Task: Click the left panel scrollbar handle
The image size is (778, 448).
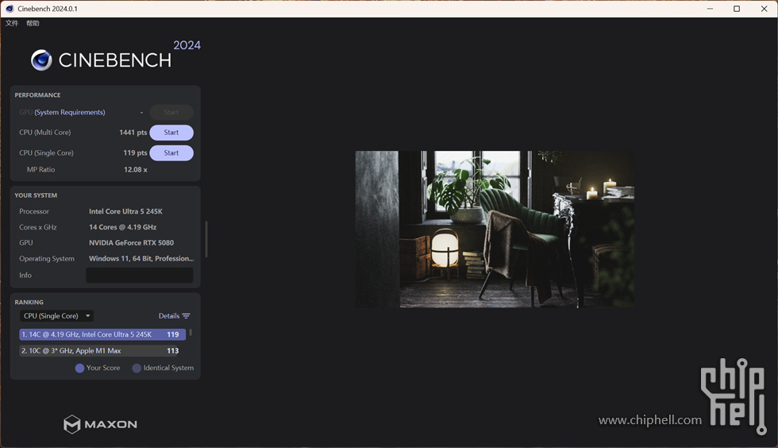Action: coord(206,239)
